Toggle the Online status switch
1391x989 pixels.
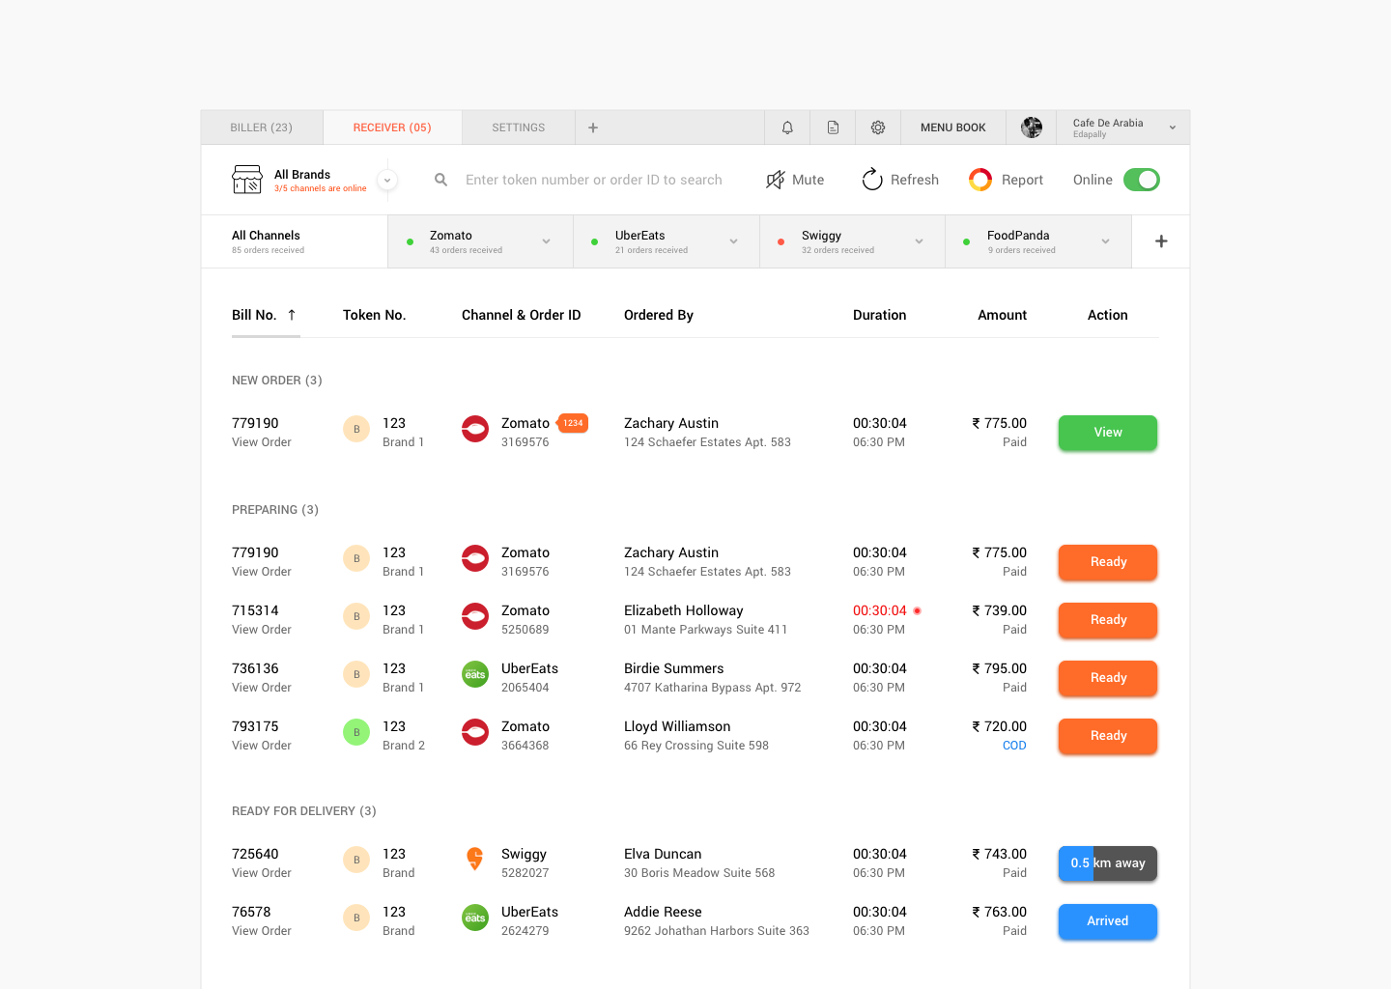point(1142,179)
